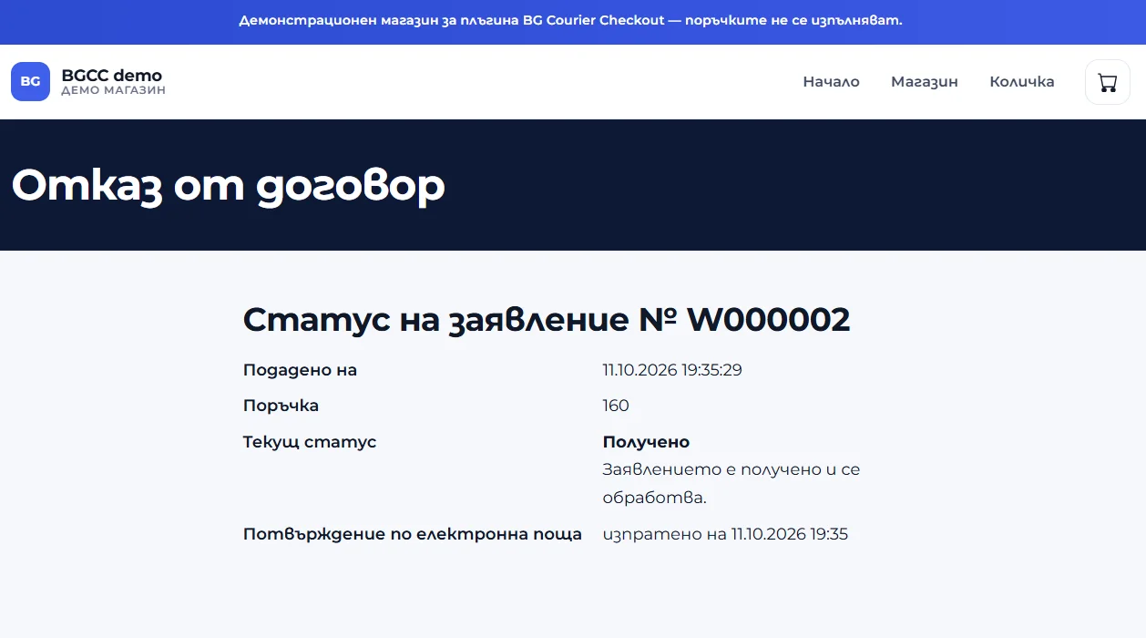The image size is (1146, 638).
Task: Click the Потвърждение по електронна поща label
Action: (x=413, y=534)
